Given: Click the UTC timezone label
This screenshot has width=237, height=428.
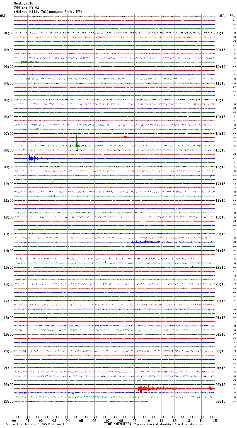Looking at the screenshot, I should tap(221, 16).
